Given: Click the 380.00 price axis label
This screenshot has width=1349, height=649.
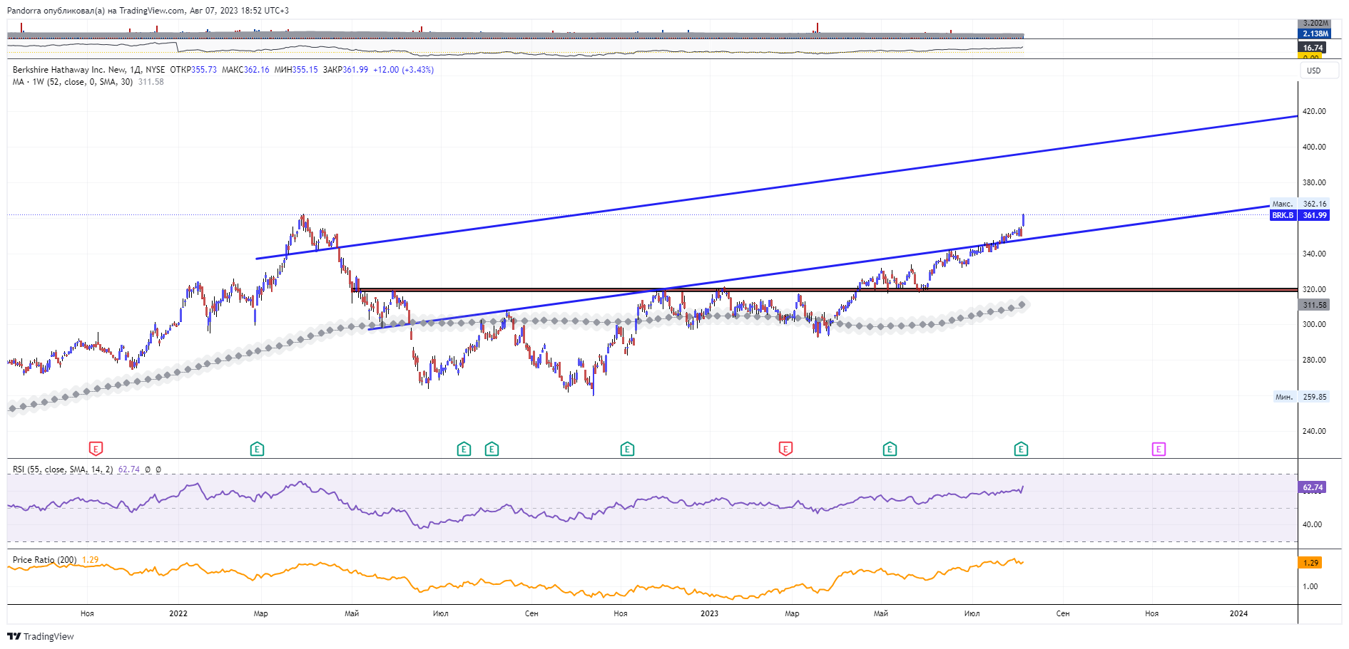Looking at the screenshot, I should (1314, 182).
